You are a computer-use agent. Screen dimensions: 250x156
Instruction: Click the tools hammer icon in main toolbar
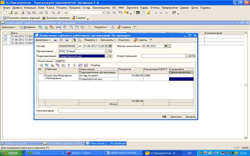[x=174, y=13]
